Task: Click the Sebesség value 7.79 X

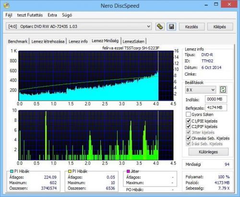Action: pos(224,188)
